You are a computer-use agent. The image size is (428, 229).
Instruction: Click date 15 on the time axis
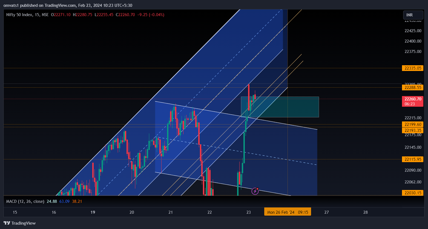[x=15, y=212]
